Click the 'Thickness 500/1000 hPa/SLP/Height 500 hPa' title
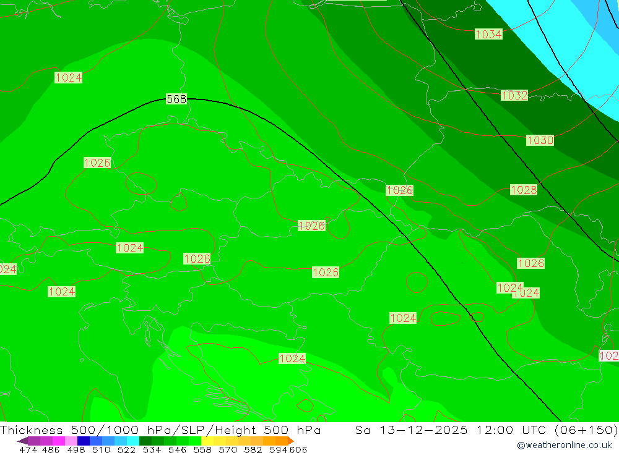 pyautogui.click(x=160, y=430)
